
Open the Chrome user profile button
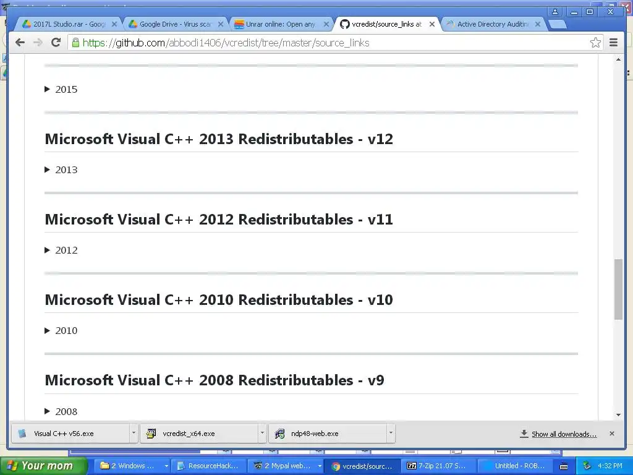click(x=555, y=12)
